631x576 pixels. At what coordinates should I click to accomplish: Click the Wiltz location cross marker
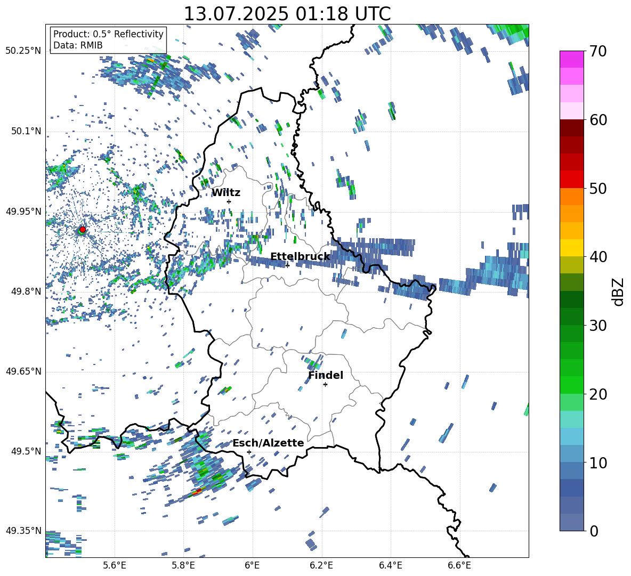229,201
